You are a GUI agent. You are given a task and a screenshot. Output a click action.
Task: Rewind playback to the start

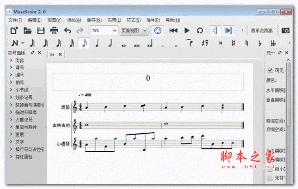173,31
